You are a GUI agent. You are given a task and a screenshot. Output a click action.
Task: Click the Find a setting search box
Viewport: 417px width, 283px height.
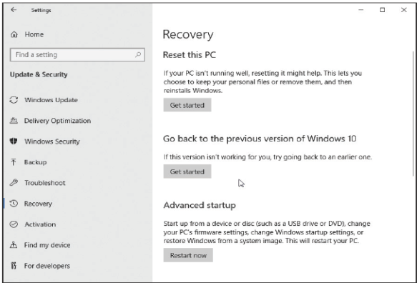[x=77, y=55]
